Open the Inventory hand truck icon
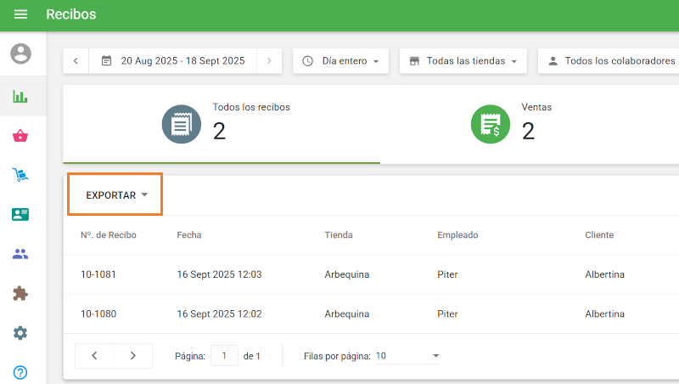679x384 pixels. coord(20,175)
